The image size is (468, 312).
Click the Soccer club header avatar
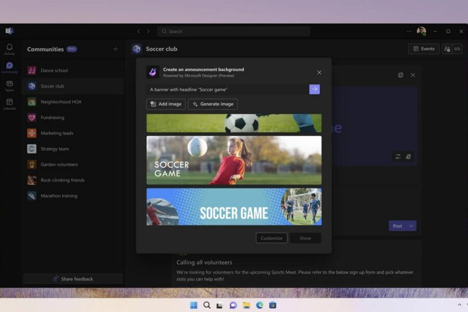pos(137,49)
